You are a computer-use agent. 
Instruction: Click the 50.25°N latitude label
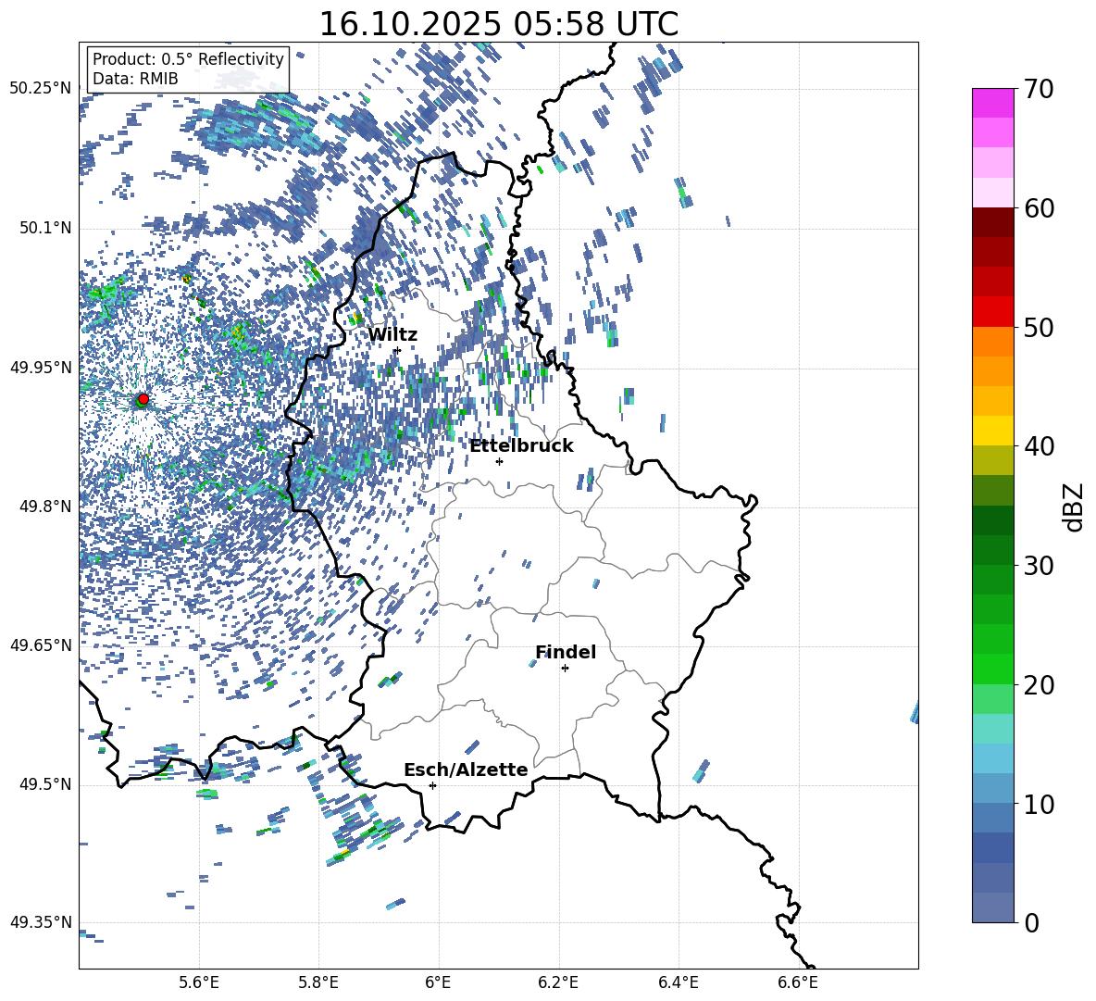click(x=41, y=88)
